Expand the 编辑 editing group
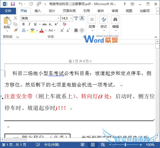Screen dimensions: 160x148 (x=115, y=24)
